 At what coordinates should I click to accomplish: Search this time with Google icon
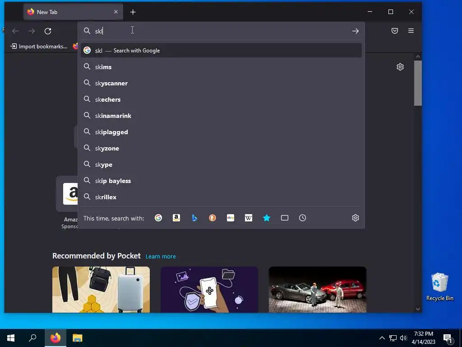click(x=158, y=218)
